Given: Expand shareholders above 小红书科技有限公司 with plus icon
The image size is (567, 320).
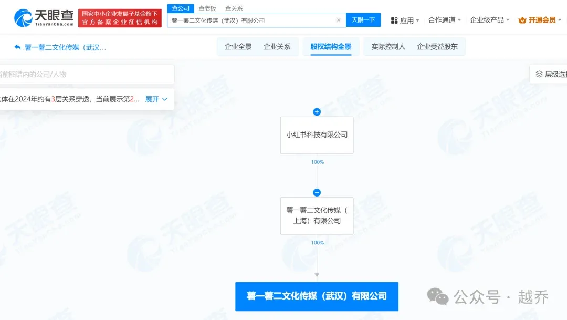Looking at the screenshot, I should coord(317,112).
